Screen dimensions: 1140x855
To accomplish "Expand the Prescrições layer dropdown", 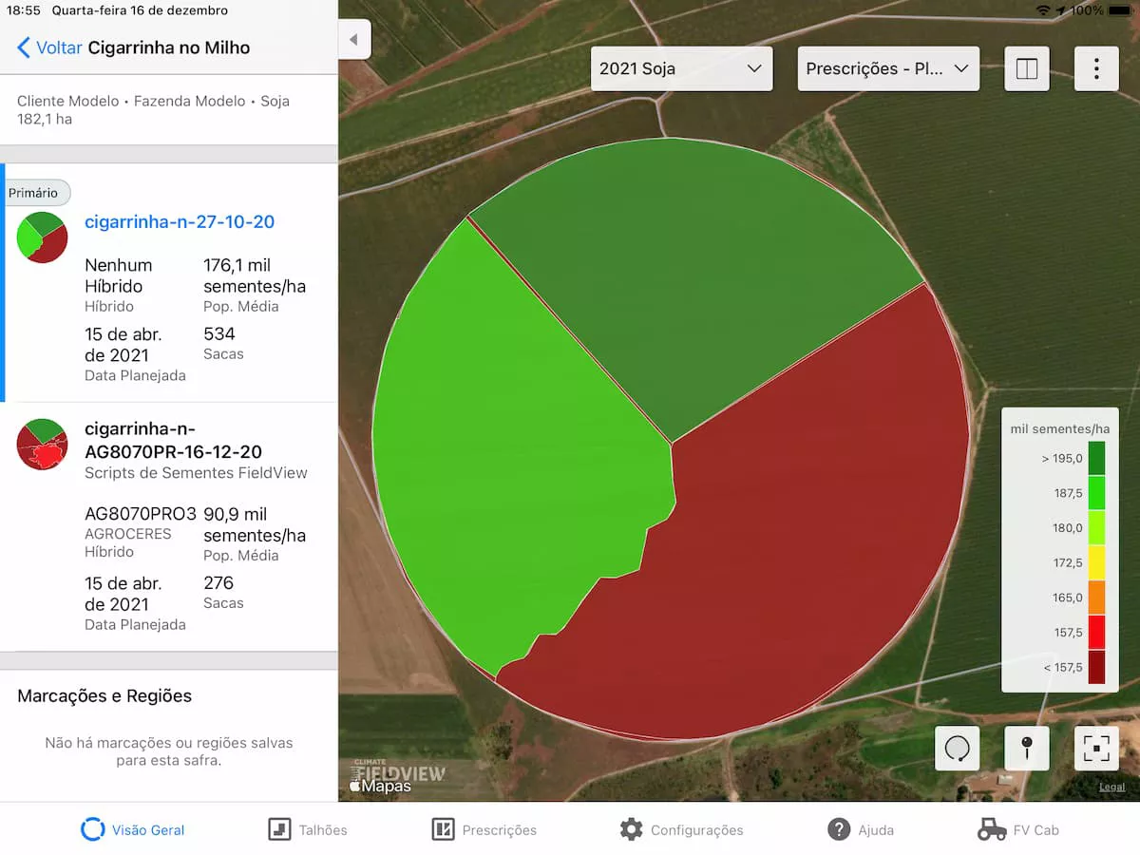I will pyautogui.click(x=887, y=68).
